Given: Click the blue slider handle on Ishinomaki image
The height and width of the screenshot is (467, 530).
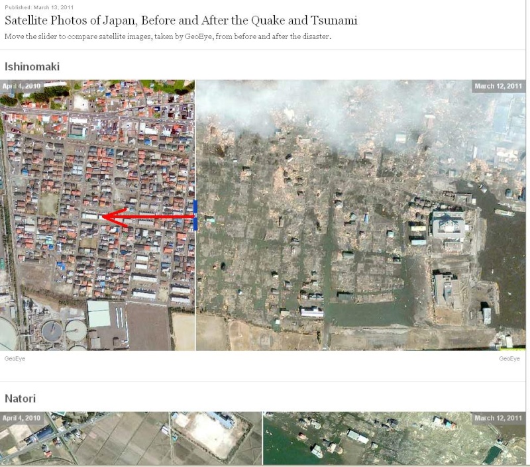Looking at the screenshot, I should (195, 215).
